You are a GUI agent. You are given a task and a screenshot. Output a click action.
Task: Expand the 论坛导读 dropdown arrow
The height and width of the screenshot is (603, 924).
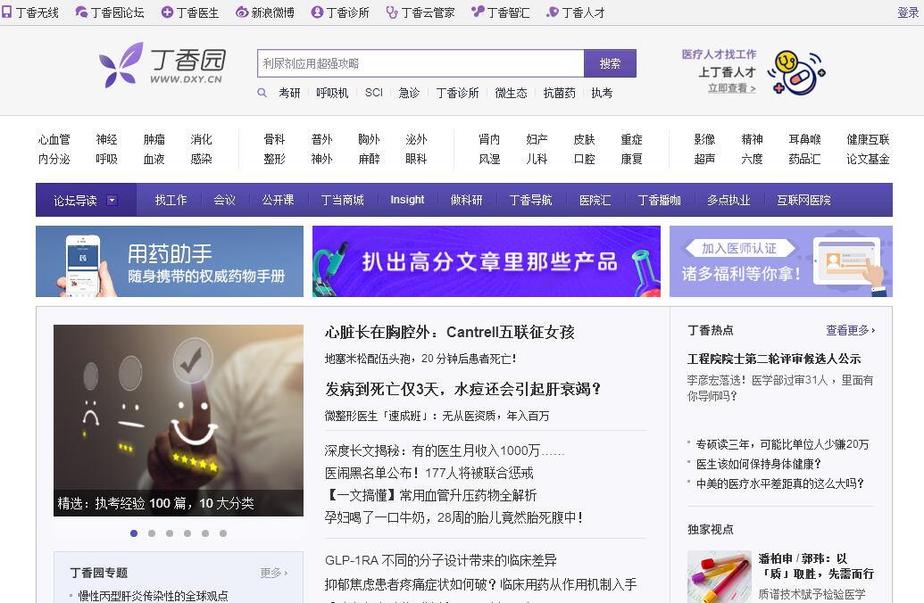pyautogui.click(x=112, y=200)
